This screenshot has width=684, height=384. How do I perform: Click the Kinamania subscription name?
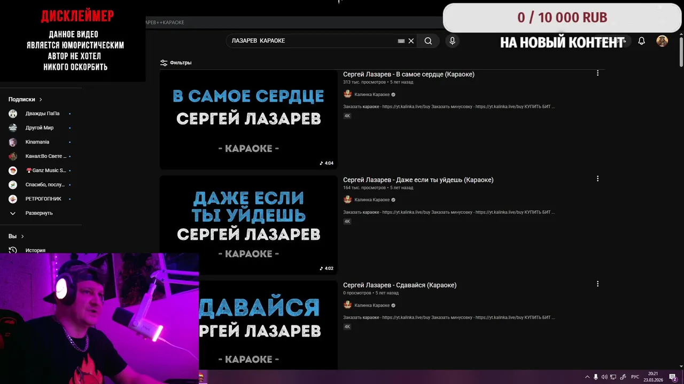(x=37, y=142)
